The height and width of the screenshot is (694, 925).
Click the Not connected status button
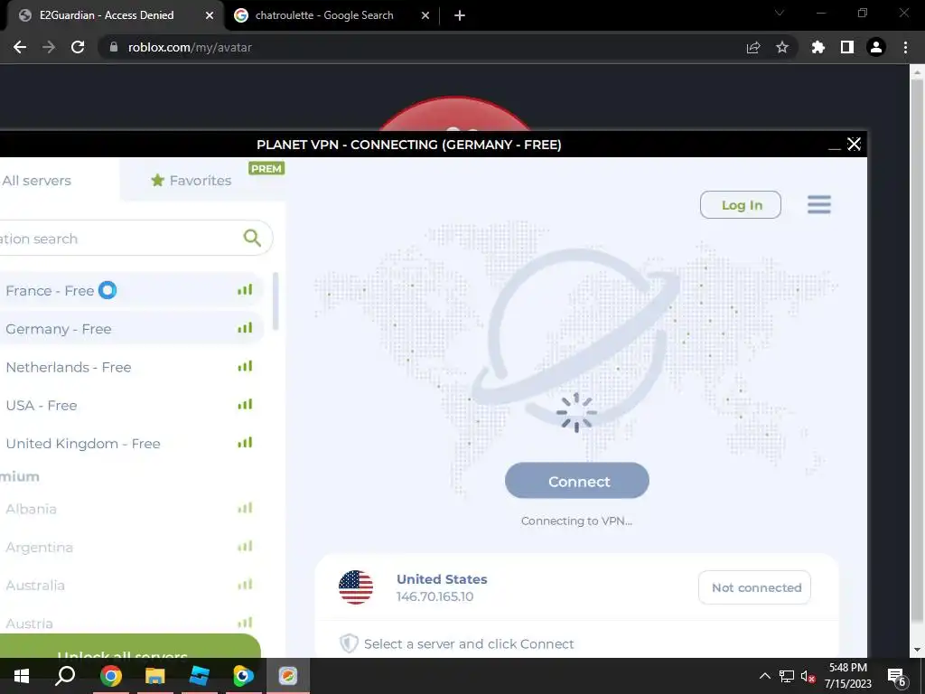(x=754, y=587)
